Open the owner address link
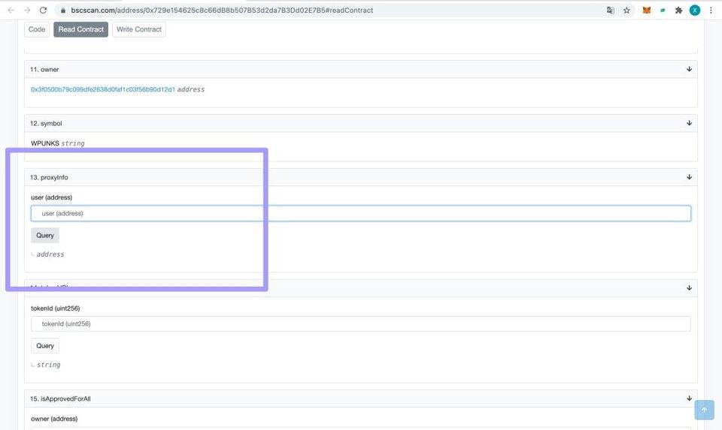This screenshot has width=722, height=430. (103, 89)
